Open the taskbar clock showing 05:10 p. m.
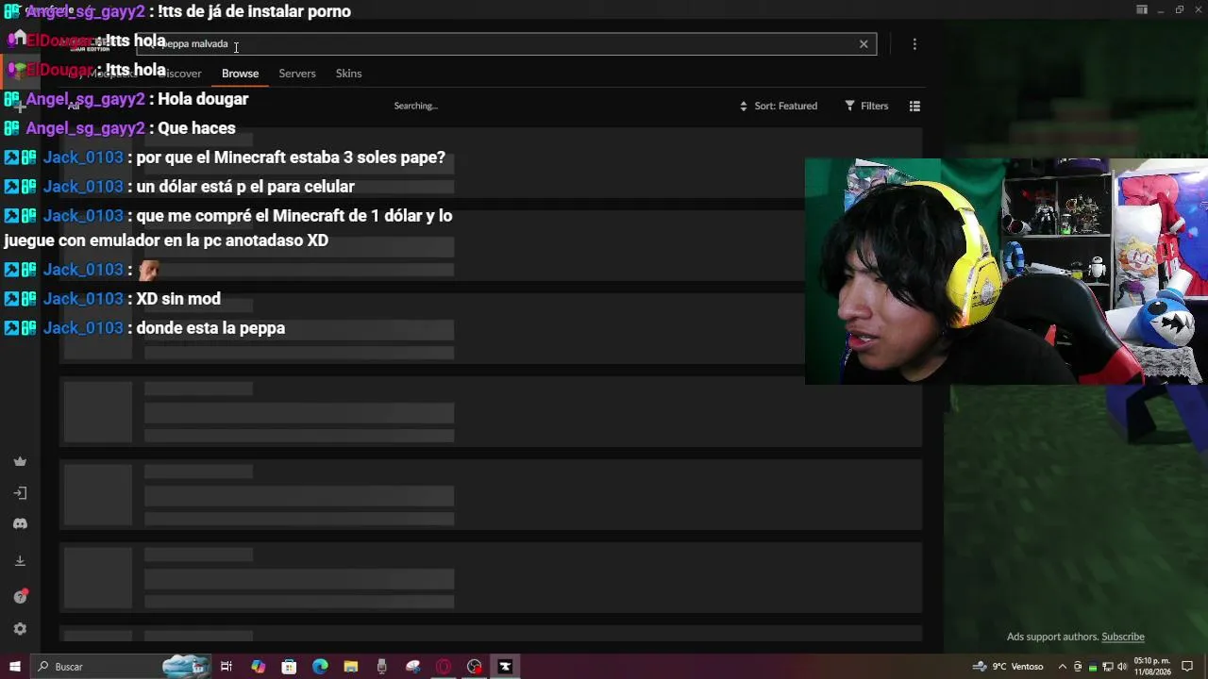This screenshot has width=1208, height=679. [1151, 667]
